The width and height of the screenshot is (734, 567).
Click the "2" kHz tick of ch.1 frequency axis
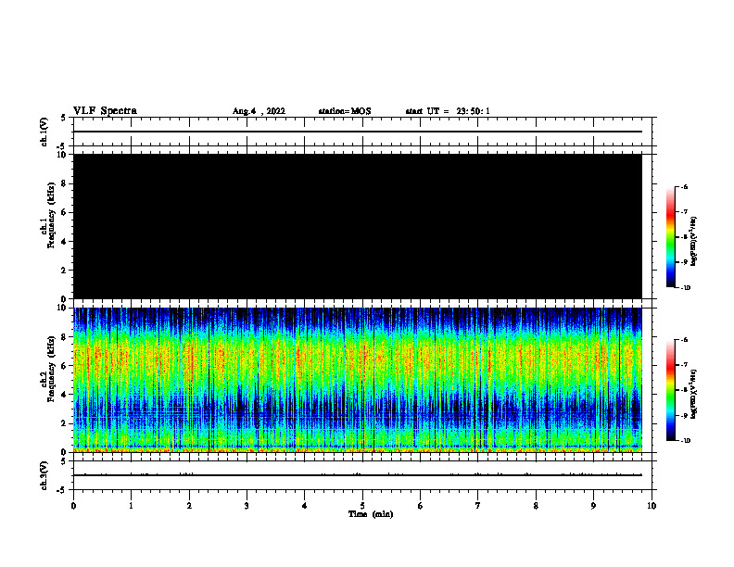[x=65, y=271]
